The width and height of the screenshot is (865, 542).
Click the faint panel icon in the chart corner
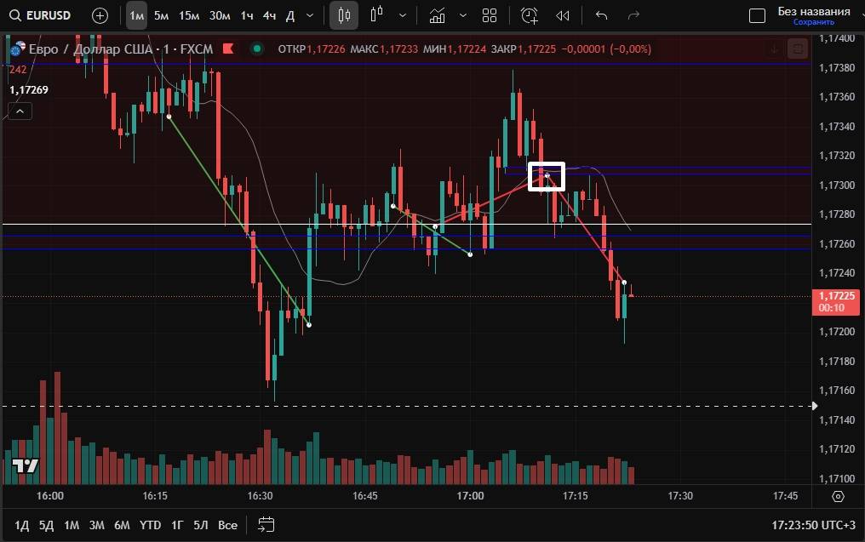798,49
